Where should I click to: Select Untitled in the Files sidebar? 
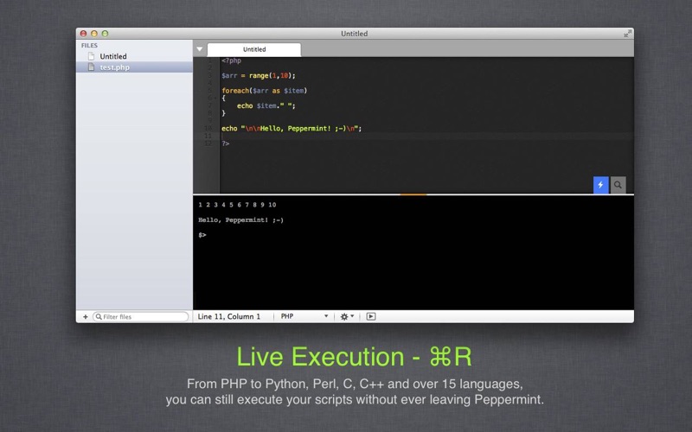click(134, 56)
